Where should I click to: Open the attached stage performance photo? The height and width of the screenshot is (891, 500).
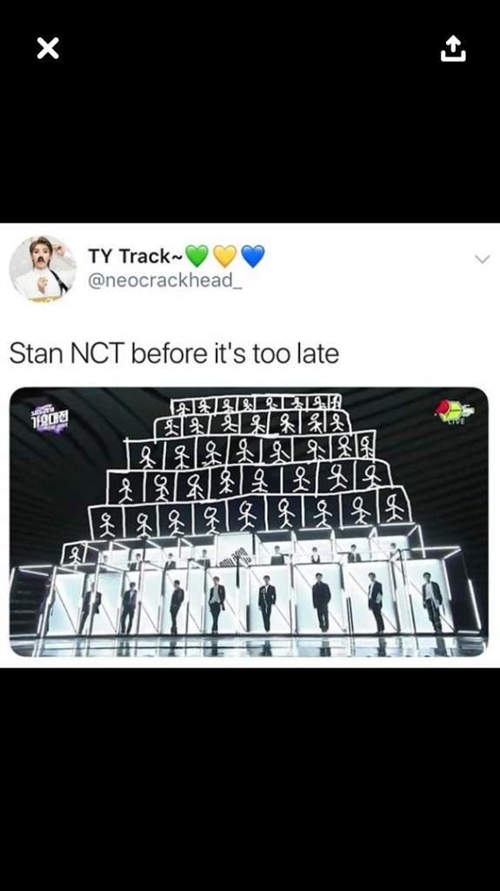(x=249, y=522)
